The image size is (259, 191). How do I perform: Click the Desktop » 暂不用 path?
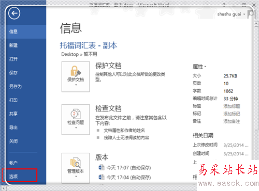79,54
